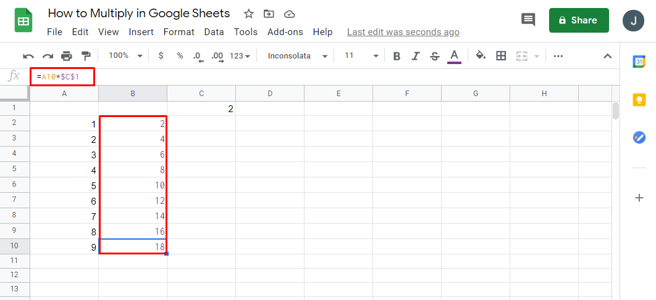Click the Undo arrow icon
656x300 pixels.
[28, 56]
